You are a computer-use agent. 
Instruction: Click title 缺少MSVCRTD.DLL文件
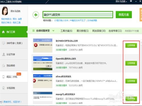click(x=67, y=41)
